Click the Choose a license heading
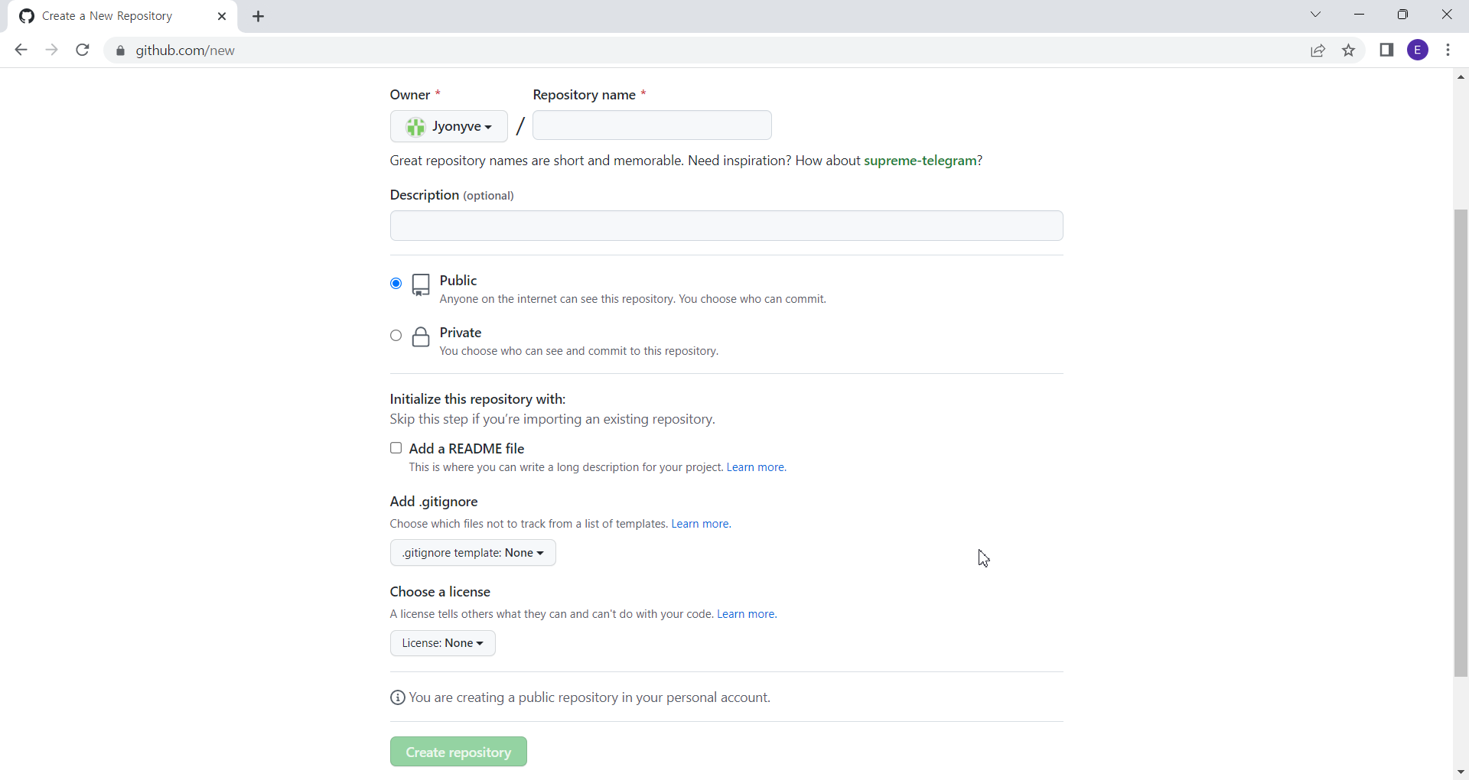The width and height of the screenshot is (1469, 780). point(440,592)
